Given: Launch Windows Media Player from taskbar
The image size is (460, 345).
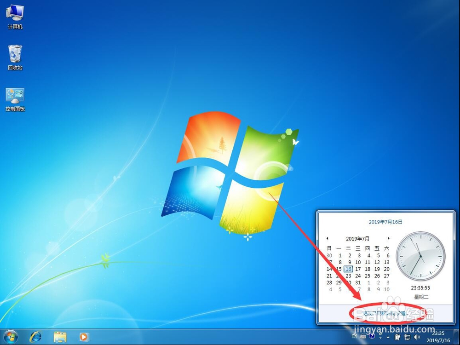Looking at the screenshot, I should coord(85,337).
